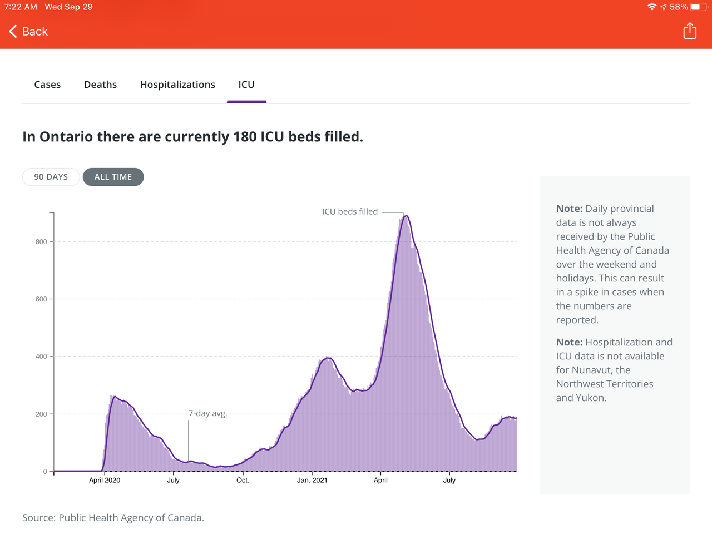The image size is (712, 534).
Task: Show the 90 DAYS range
Action: (x=51, y=177)
